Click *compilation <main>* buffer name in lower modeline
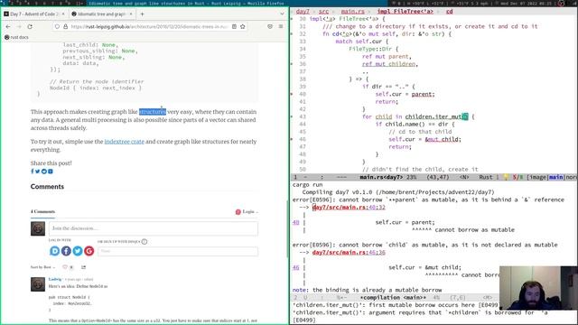The width and height of the screenshot is (578, 325). [393, 297]
